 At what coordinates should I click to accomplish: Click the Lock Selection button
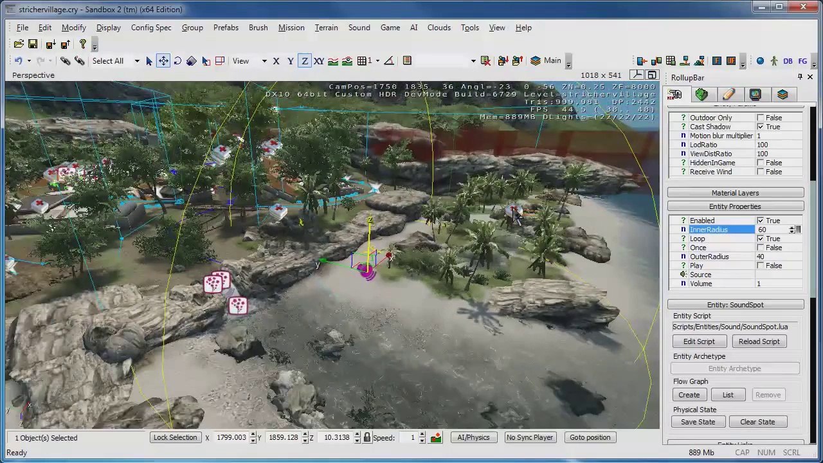point(175,437)
